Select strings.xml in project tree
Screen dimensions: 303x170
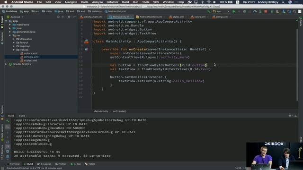pos(31,57)
